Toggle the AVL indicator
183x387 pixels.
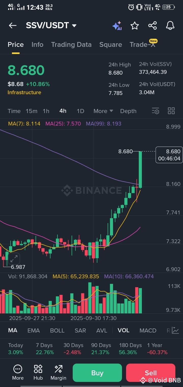102,330
